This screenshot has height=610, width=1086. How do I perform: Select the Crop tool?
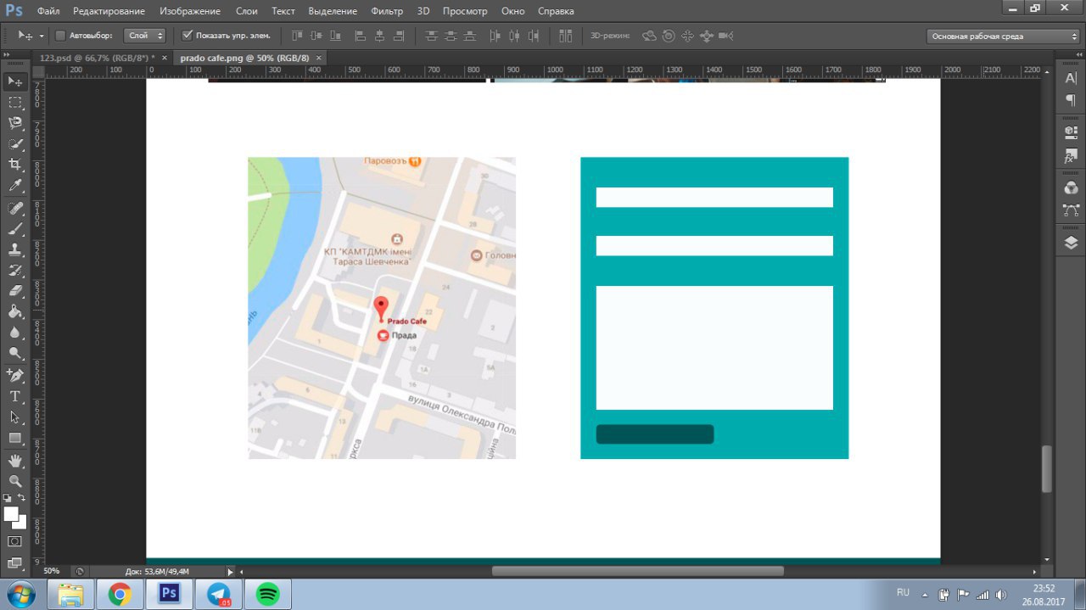pos(15,165)
